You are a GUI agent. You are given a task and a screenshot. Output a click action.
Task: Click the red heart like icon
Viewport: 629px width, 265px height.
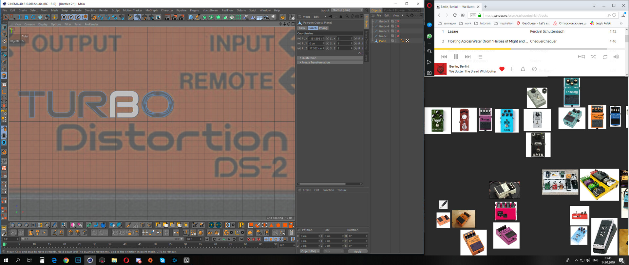(x=502, y=69)
